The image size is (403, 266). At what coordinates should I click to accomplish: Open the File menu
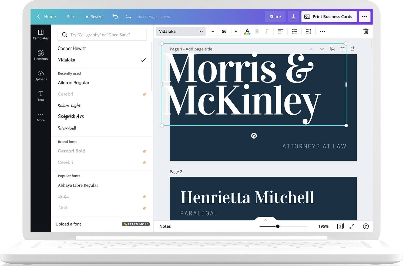click(70, 16)
